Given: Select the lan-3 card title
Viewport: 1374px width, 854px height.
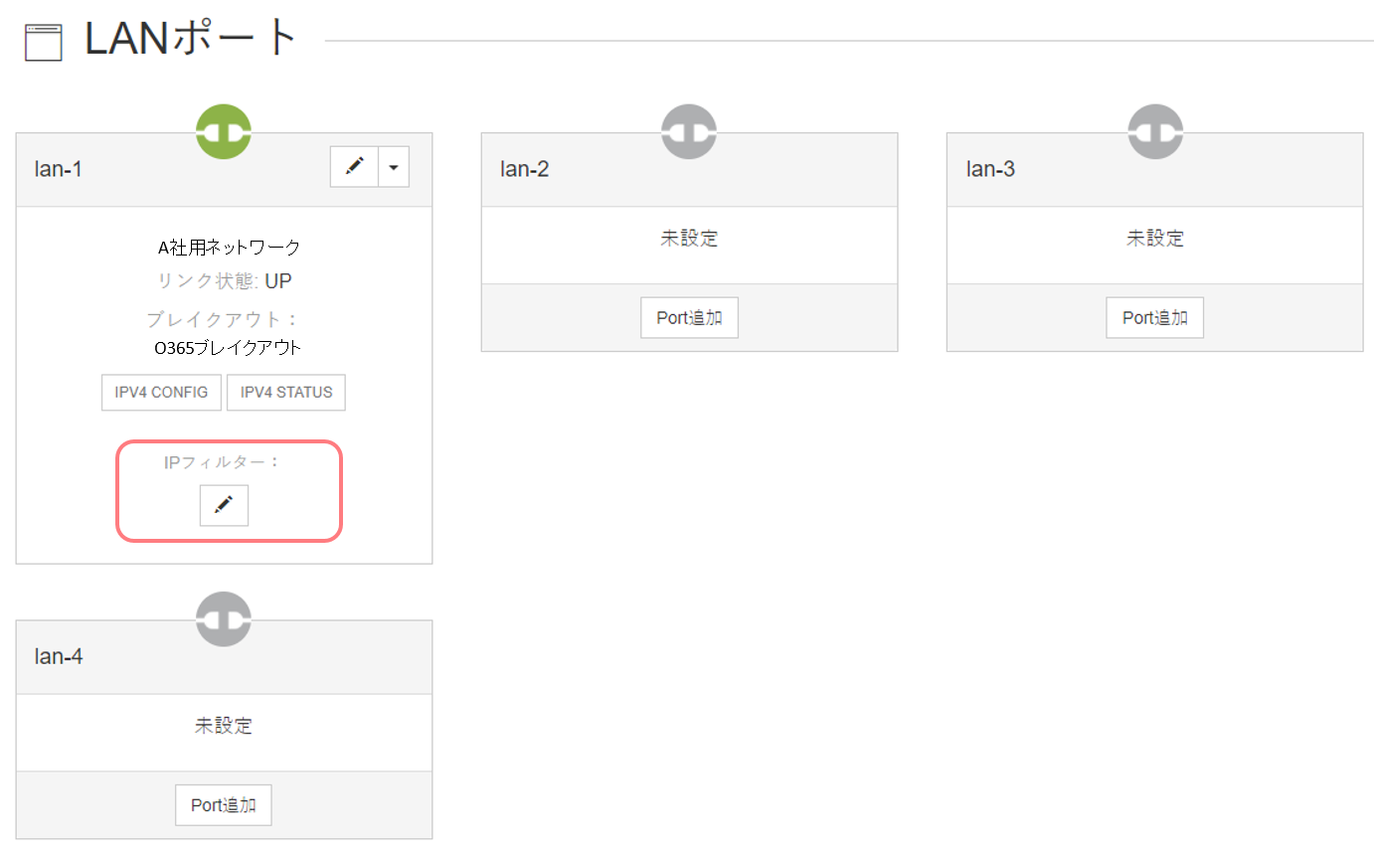Looking at the screenshot, I should (x=990, y=169).
